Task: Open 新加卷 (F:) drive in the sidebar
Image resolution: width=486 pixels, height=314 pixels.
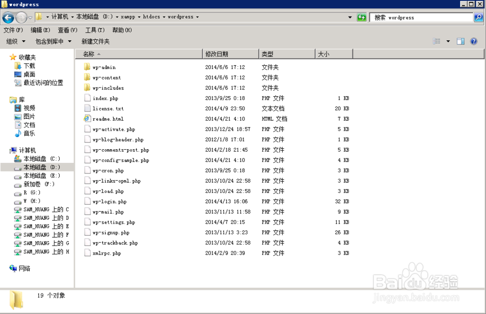Action: pyautogui.click(x=39, y=184)
